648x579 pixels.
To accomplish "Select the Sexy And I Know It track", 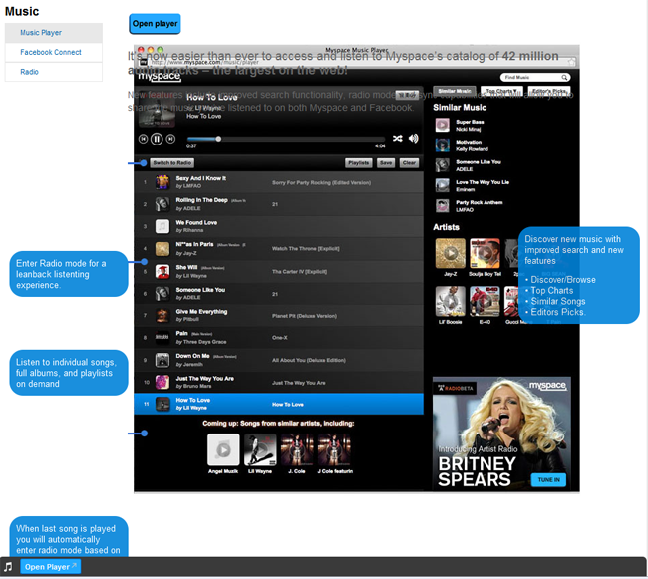I will click(278, 182).
